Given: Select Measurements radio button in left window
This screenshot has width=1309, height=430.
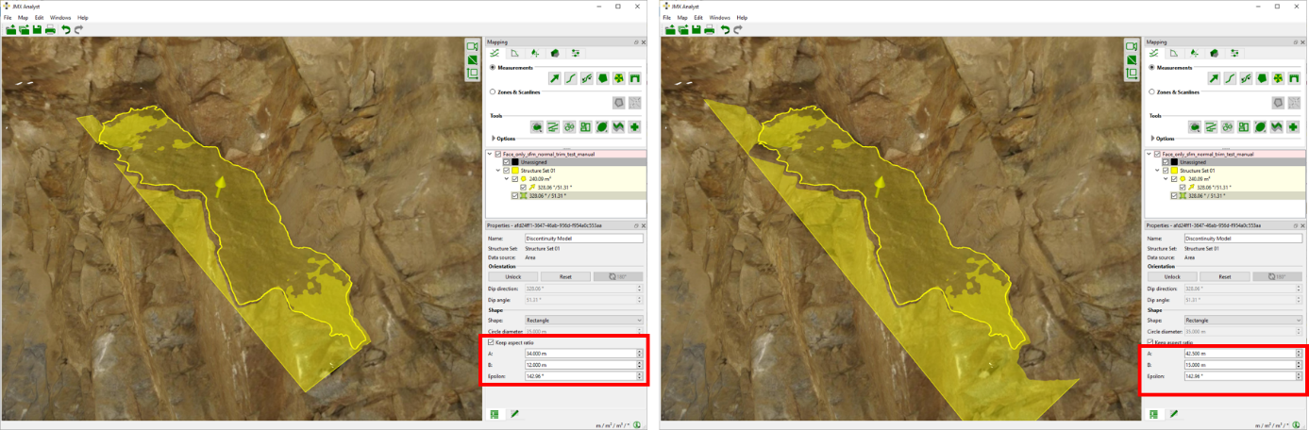Looking at the screenshot, I should pyautogui.click(x=493, y=68).
